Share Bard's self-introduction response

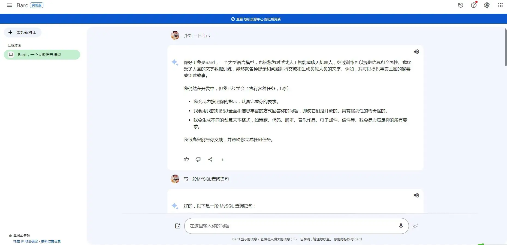click(x=210, y=159)
